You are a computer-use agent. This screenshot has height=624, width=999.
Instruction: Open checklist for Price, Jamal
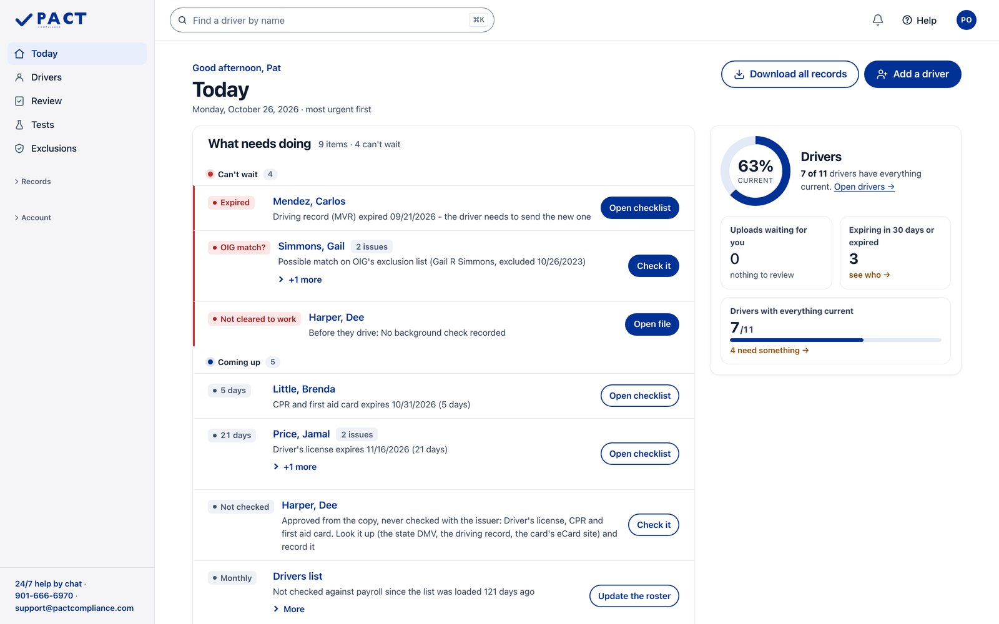[x=639, y=454]
